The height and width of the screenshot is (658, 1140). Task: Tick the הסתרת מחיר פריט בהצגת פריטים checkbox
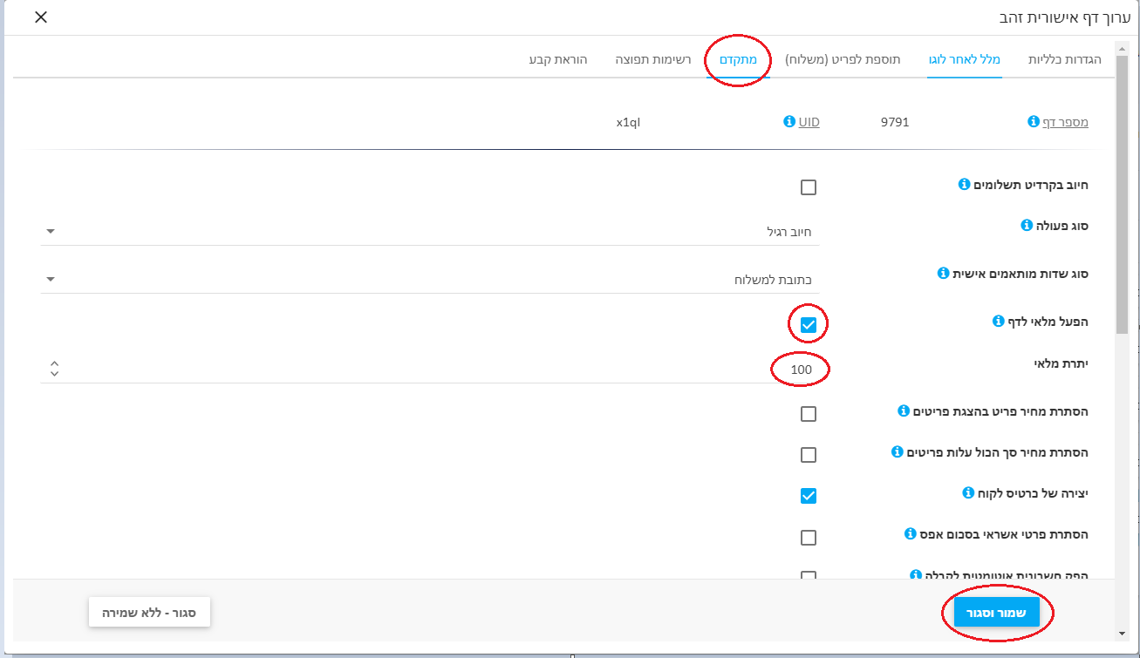[x=809, y=414]
